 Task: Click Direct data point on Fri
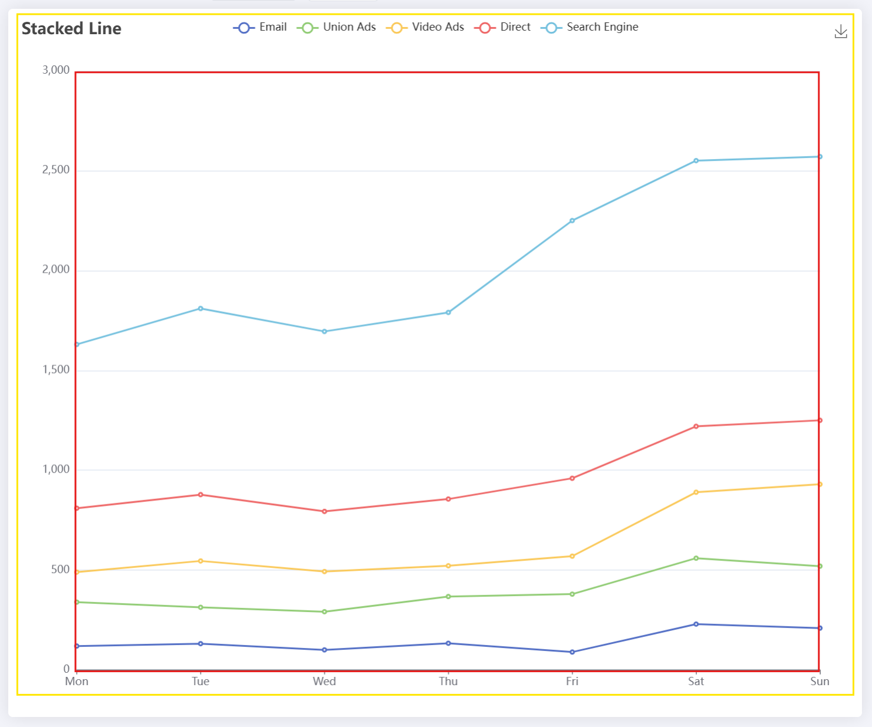(572, 478)
